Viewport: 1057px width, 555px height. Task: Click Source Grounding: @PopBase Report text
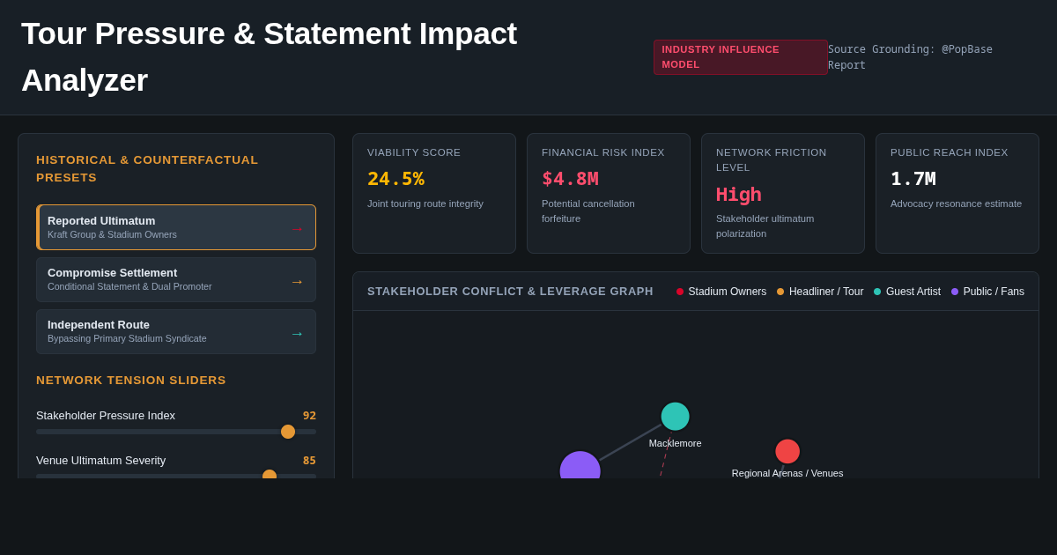910,57
